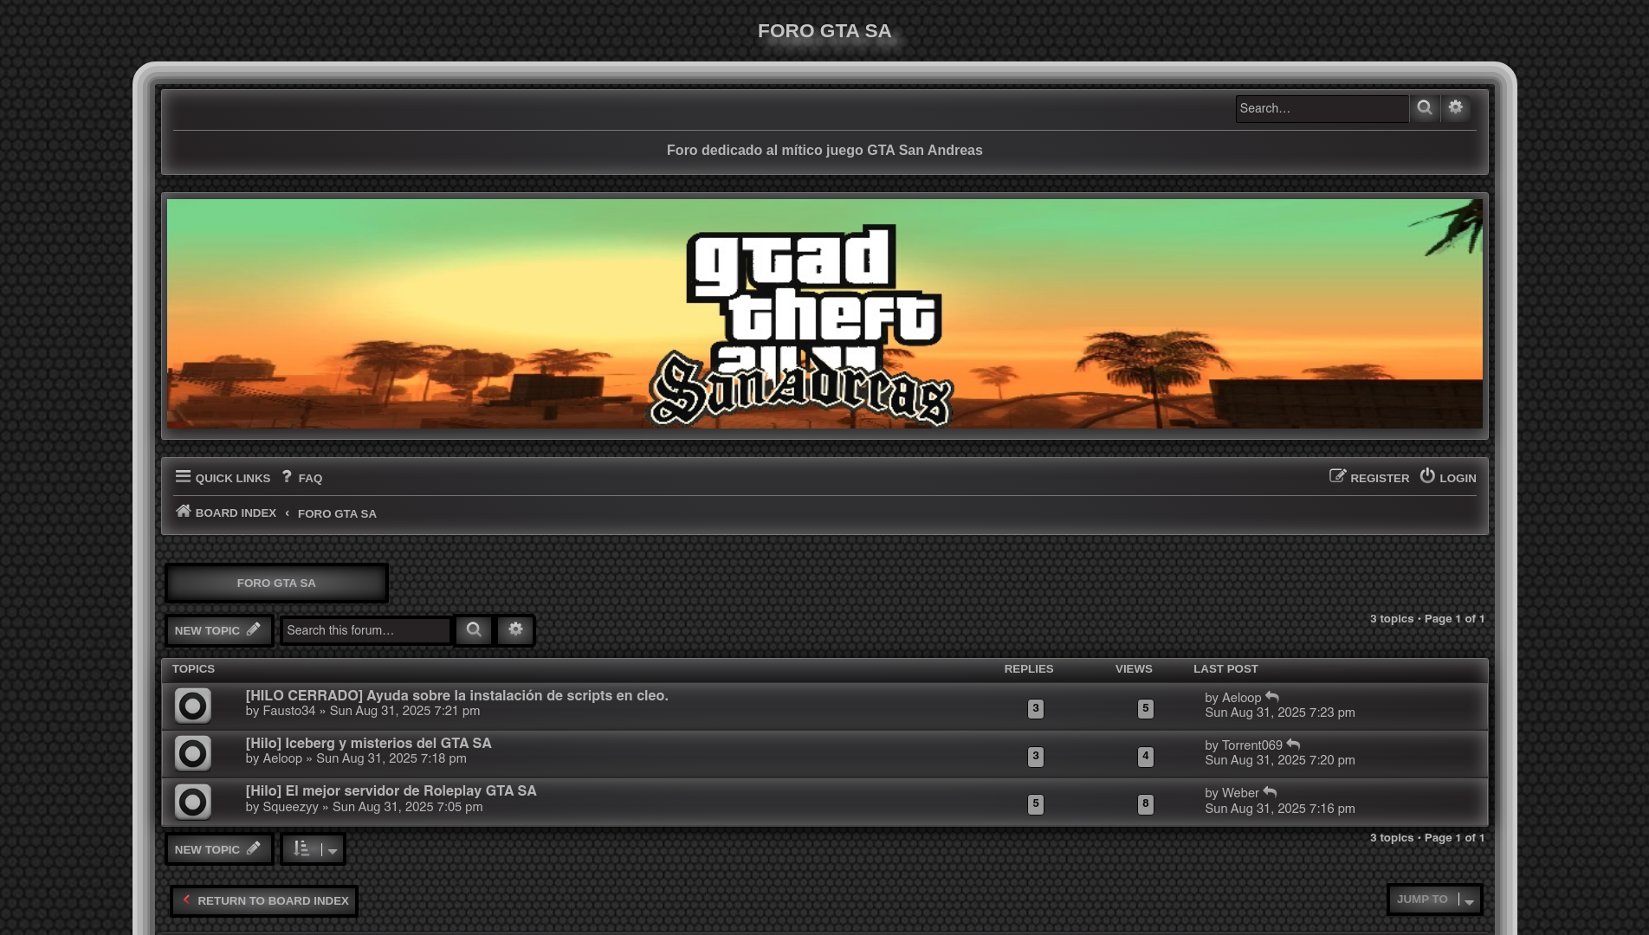Viewport: 1649px width, 935px height.
Task: Open the Login page
Action: pyautogui.click(x=1448, y=478)
